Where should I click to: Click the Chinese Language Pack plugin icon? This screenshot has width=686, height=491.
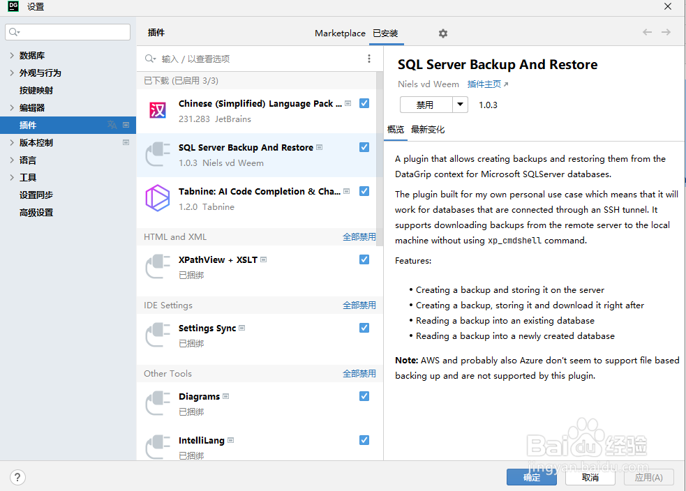(x=158, y=110)
